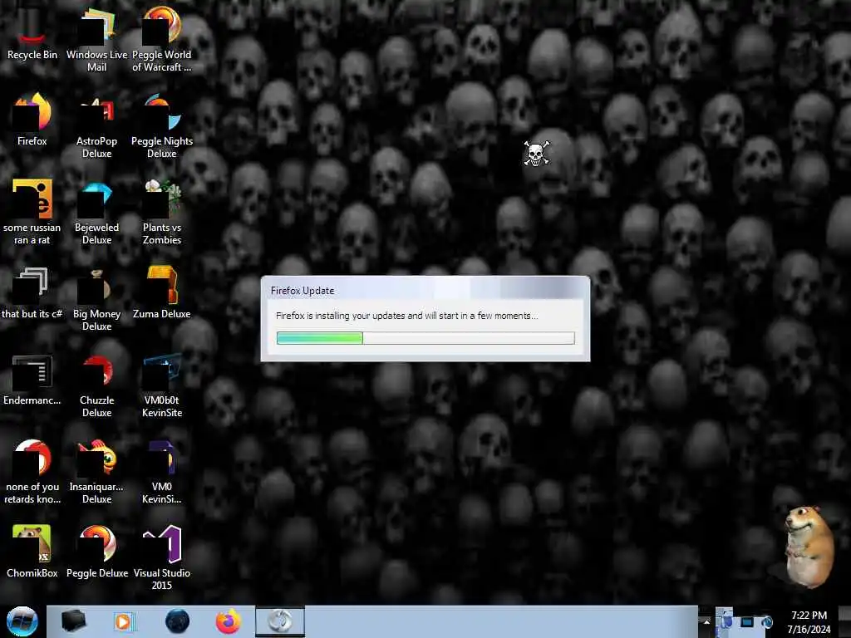Select Peggle World of Warcraft shortcut
Viewport: 851px width, 638px height.
(x=162, y=38)
